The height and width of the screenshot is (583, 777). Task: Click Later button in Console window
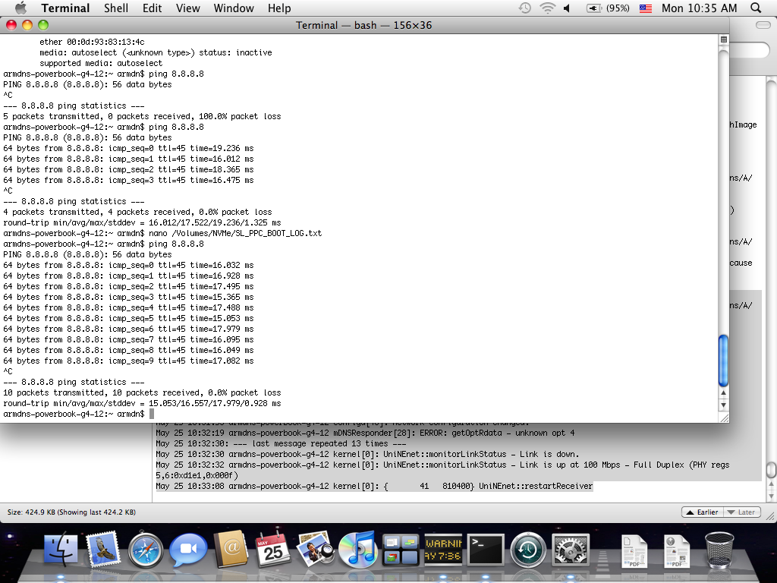pyautogui.click(x=742, y=512)
